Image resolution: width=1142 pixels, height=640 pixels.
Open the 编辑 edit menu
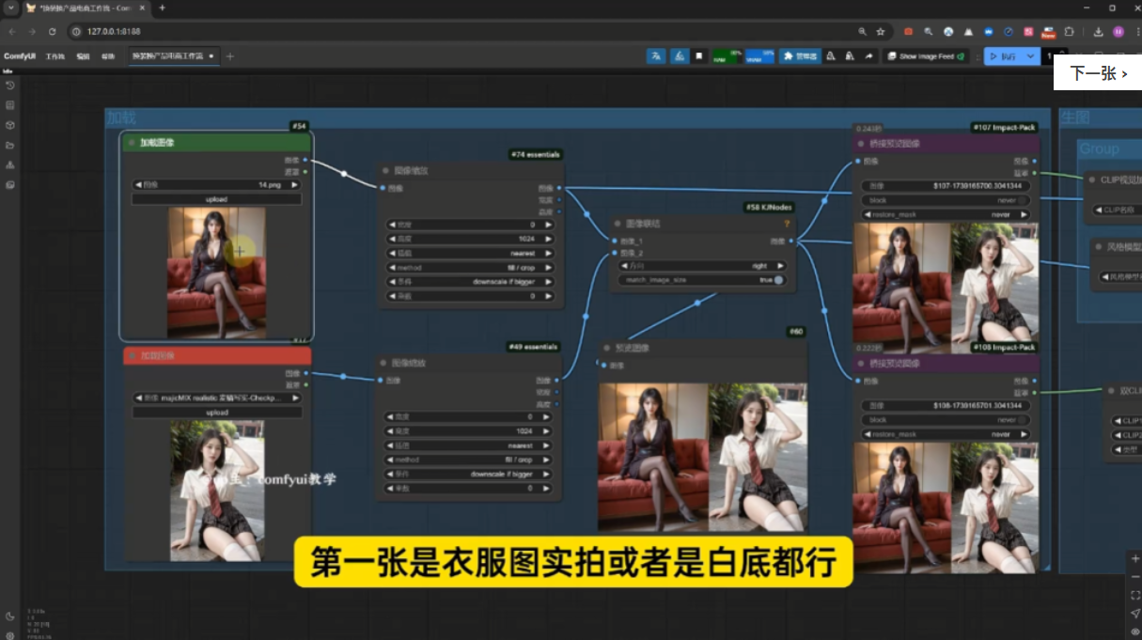83,56
